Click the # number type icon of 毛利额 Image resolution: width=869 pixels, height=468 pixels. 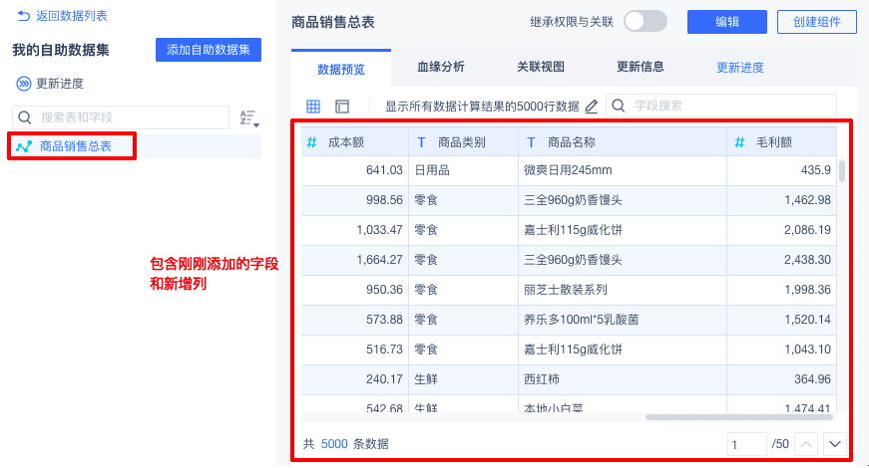click(739, 142)
